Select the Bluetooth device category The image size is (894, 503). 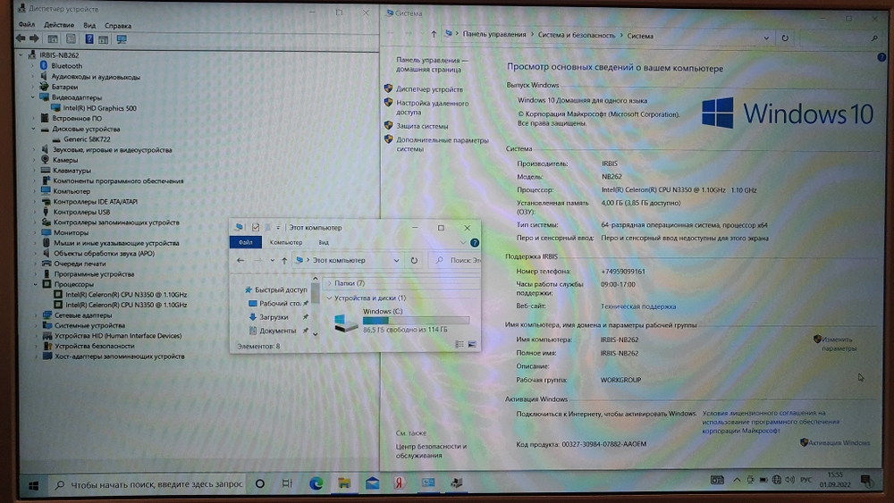[x=67, y=66]
